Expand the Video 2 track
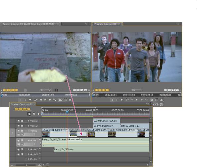This screenshot has width=197, height=167. coord(29,126)
